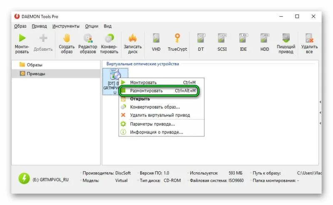The width and height of the screenshot is (333, 205).
Task: Choose Монтировать in context menu
Action: coord(162,82)
